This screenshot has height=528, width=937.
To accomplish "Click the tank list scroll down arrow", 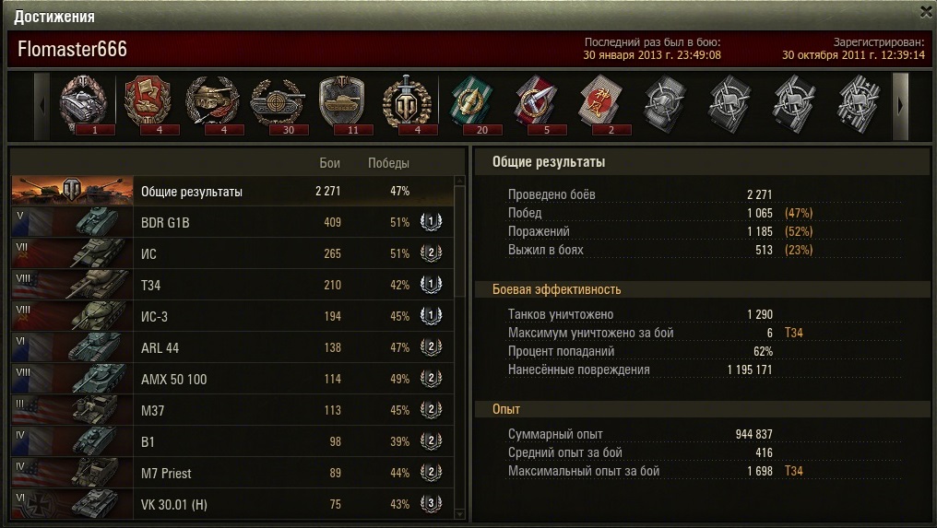I will pyautogui.click(x=459, y=513).
